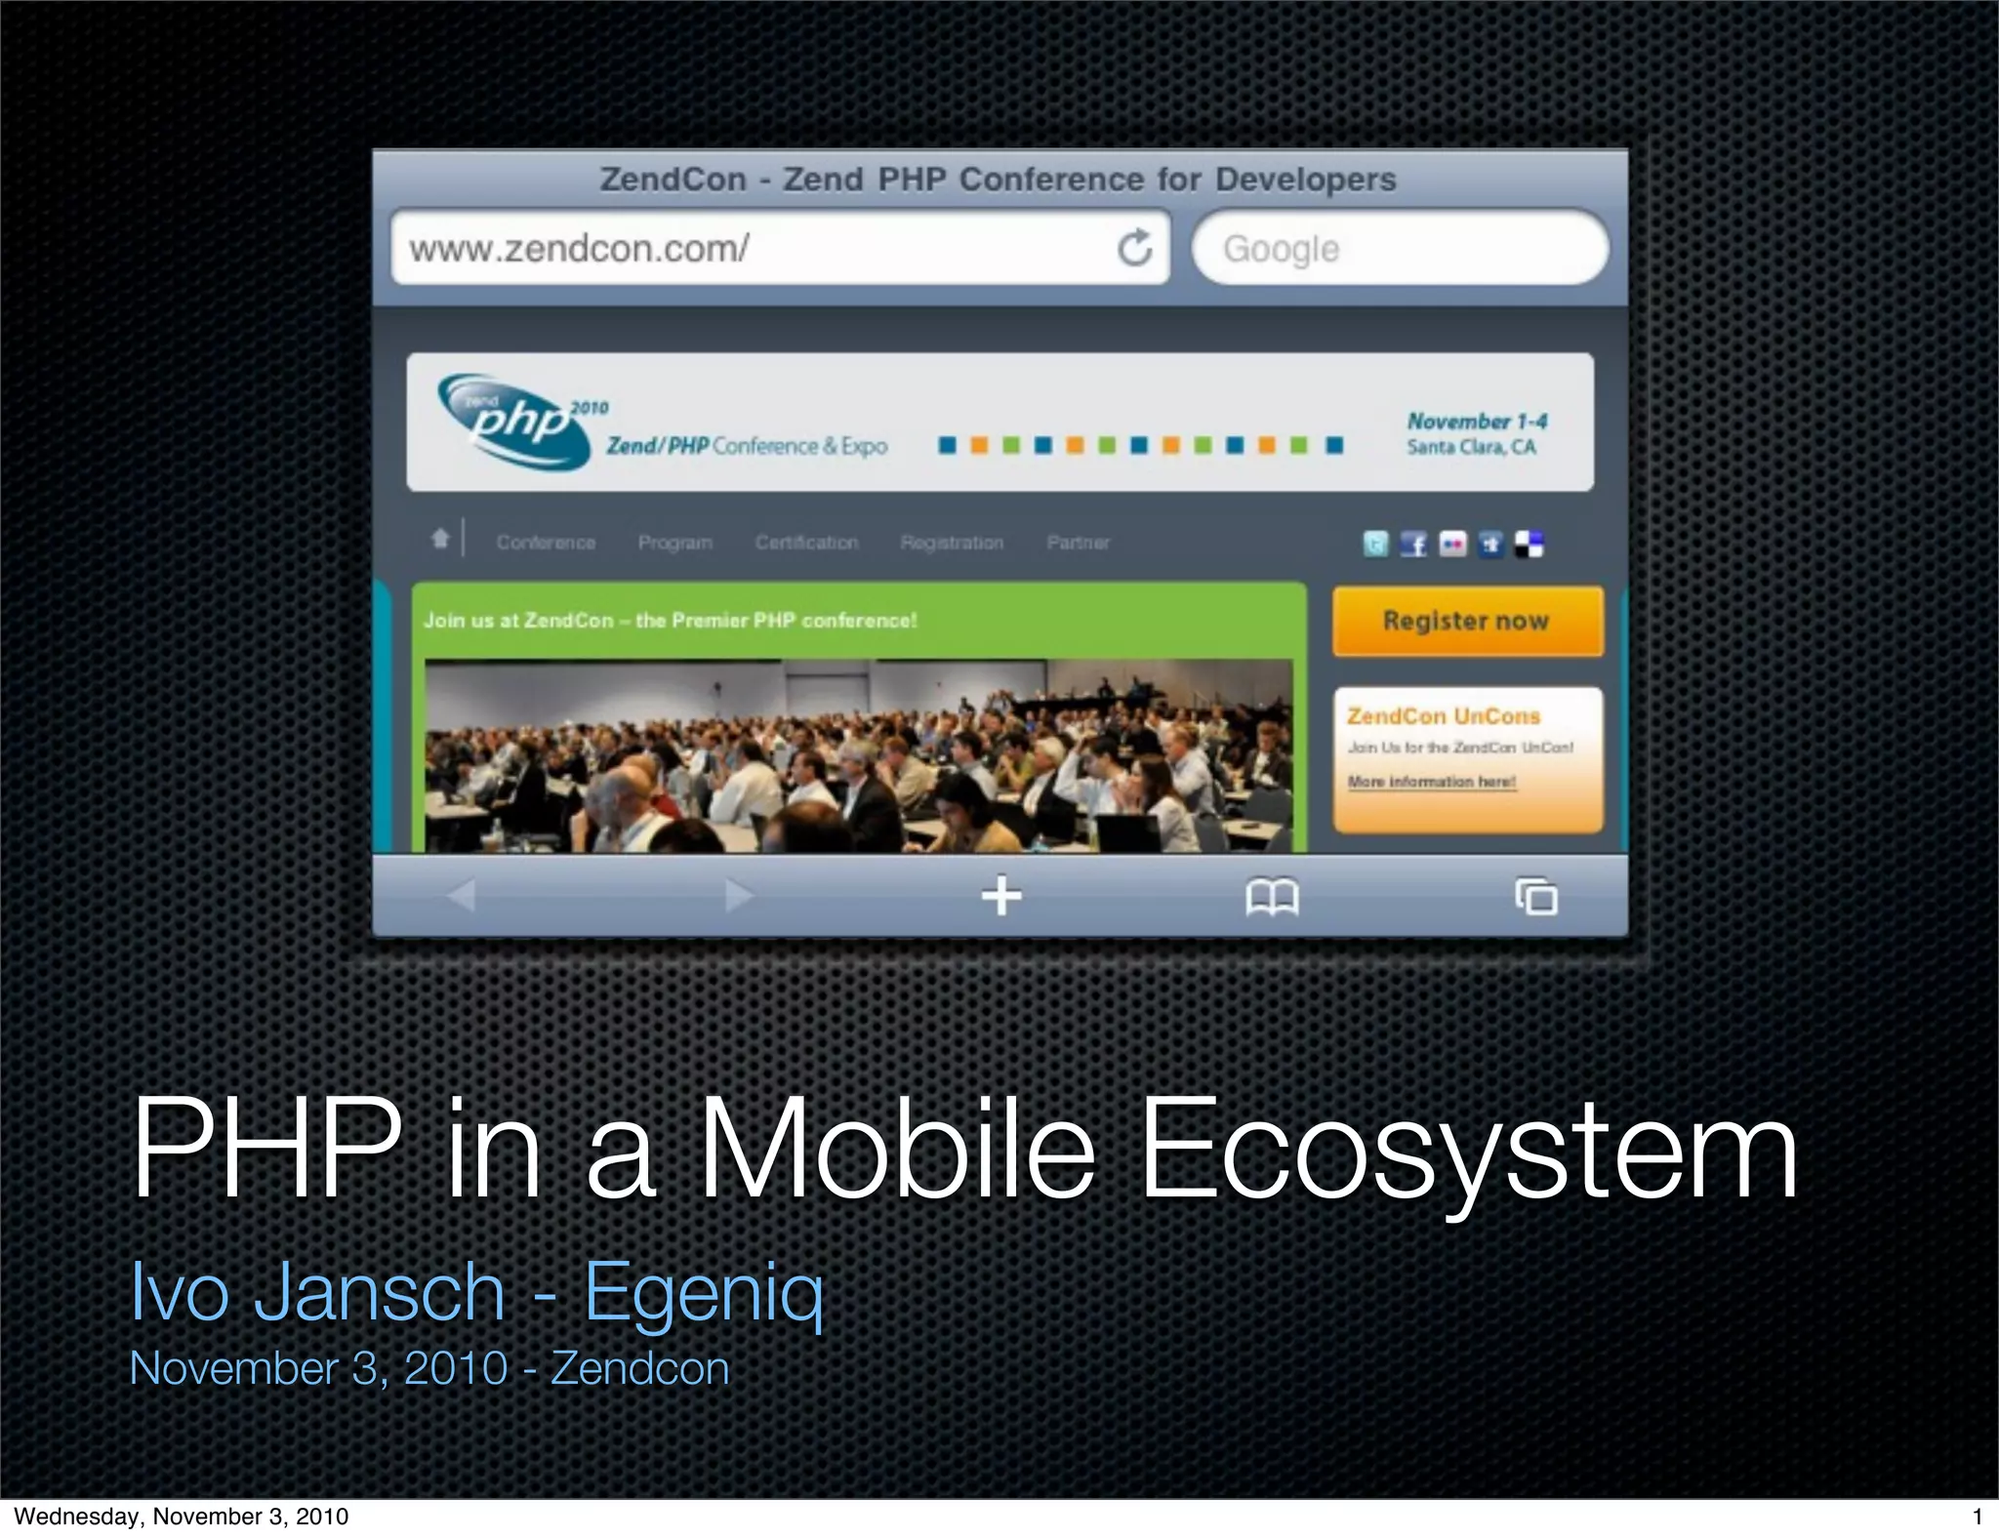Tap the plus add-bookmark icon
The width and height of the screenshot is (1999, 1538).
coord(1001,896)
